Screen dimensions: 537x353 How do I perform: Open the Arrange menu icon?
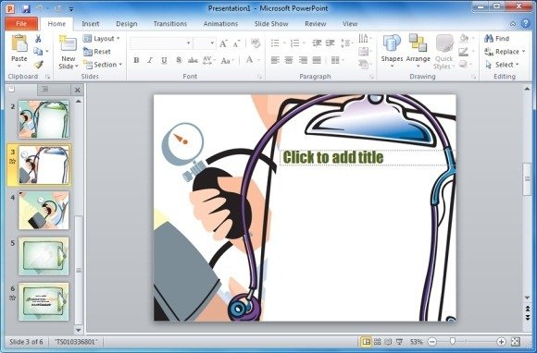pyautogui.click(x=418, y=43)
